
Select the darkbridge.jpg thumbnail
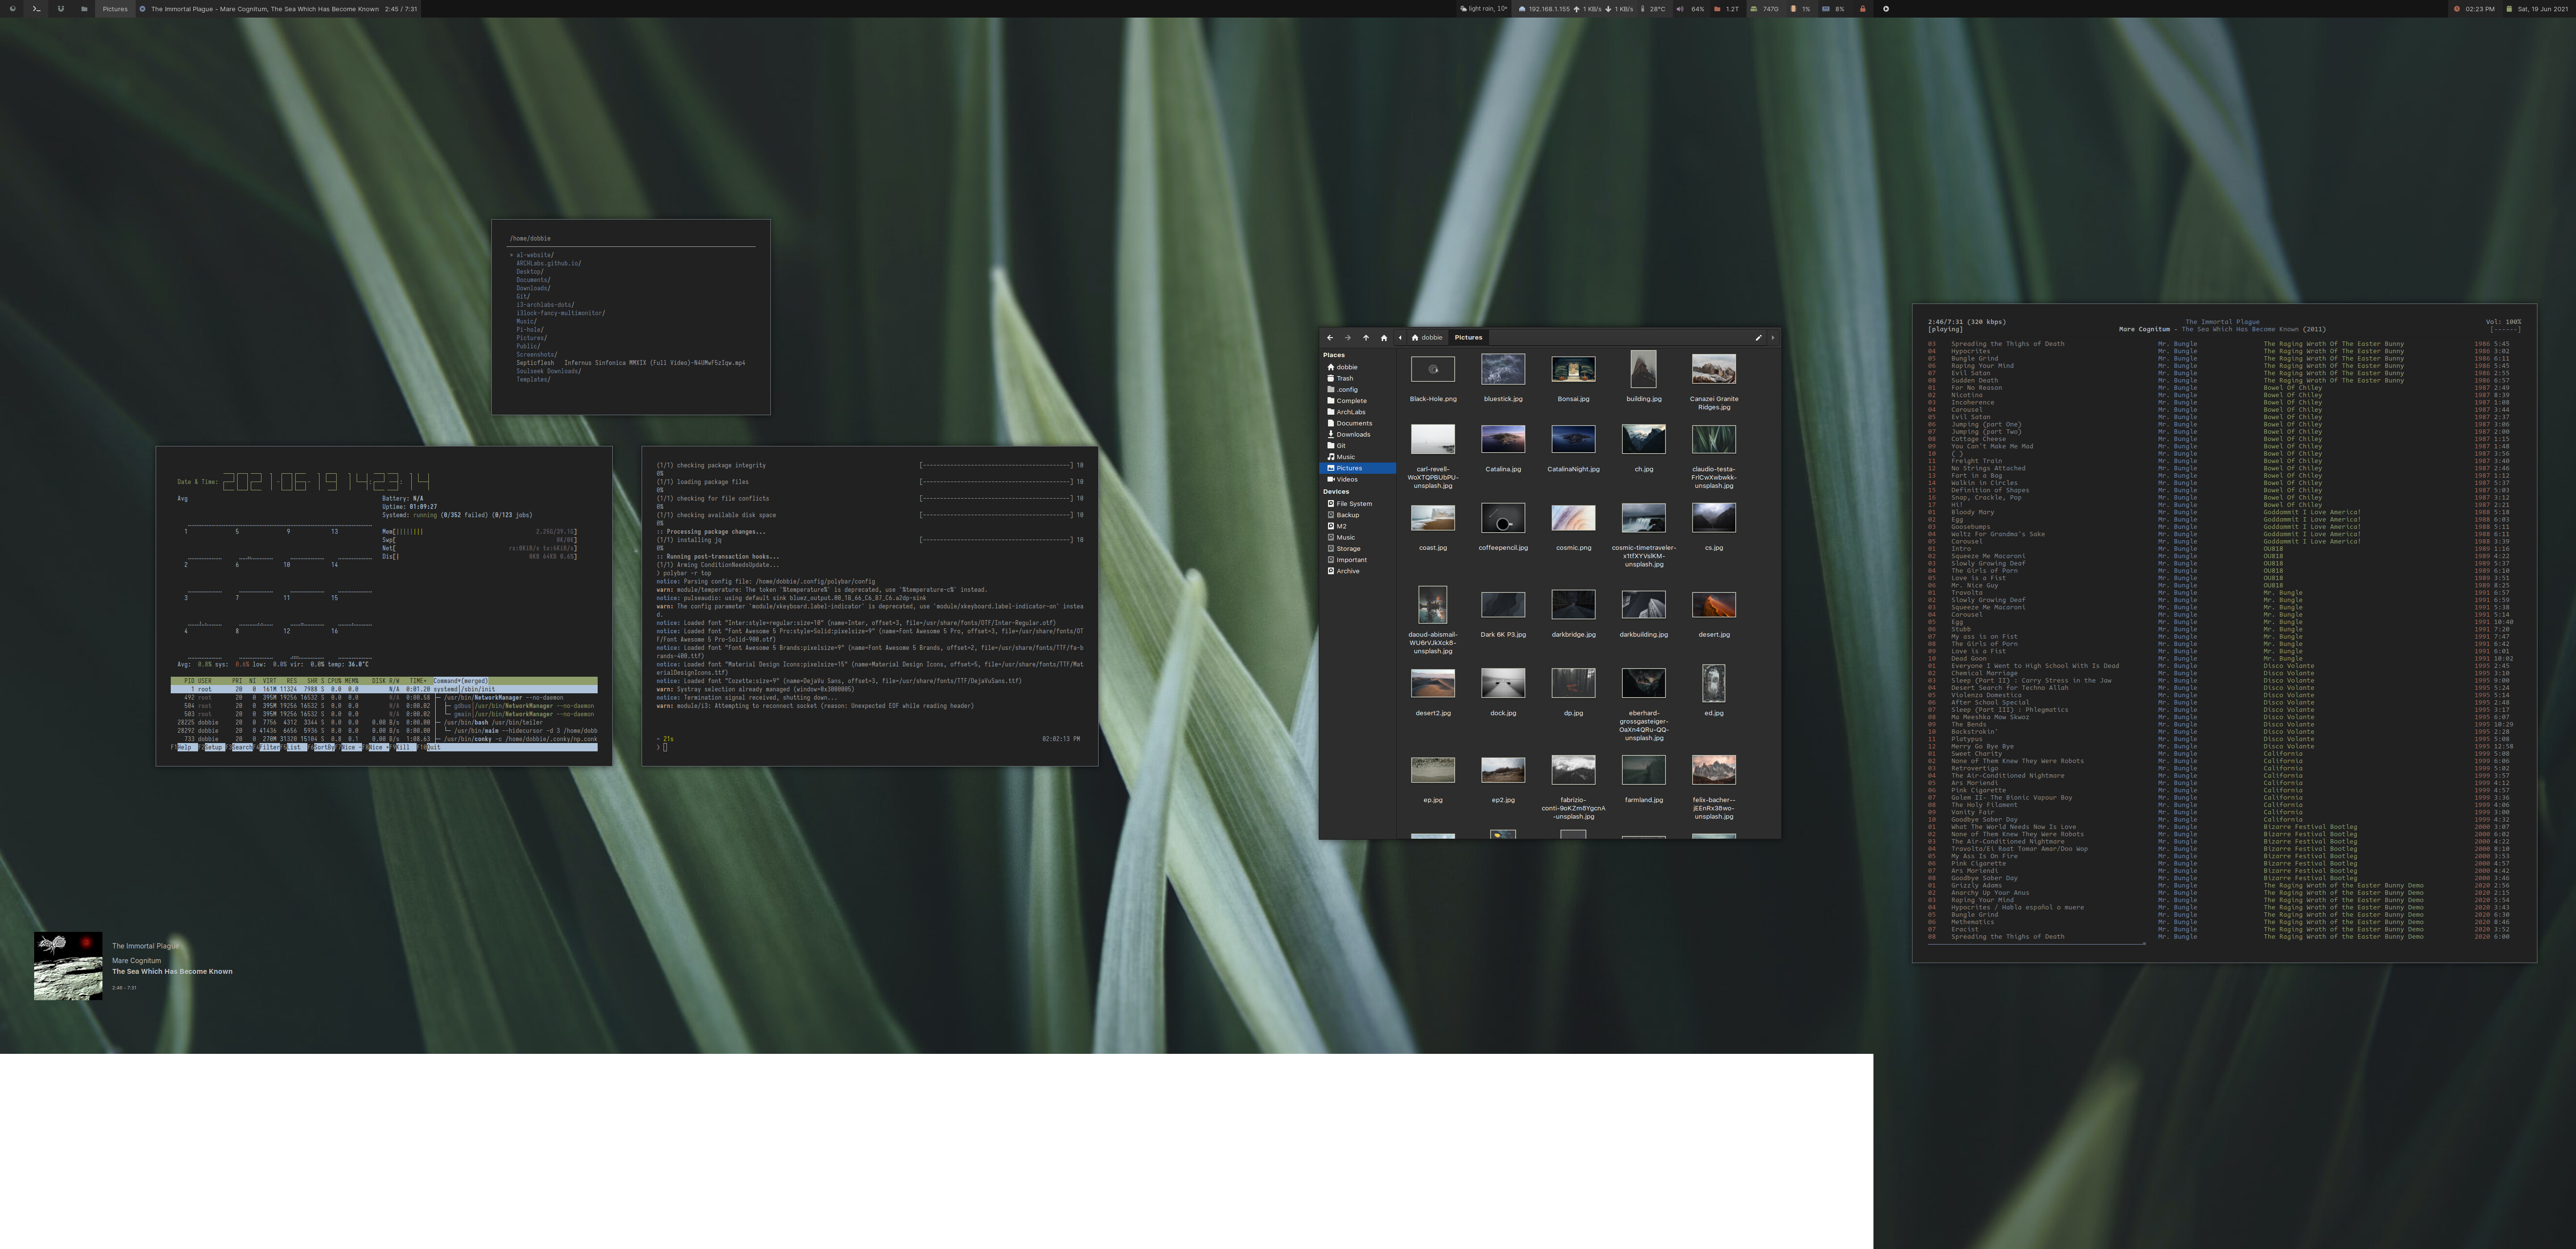[x=1573, y=604]
